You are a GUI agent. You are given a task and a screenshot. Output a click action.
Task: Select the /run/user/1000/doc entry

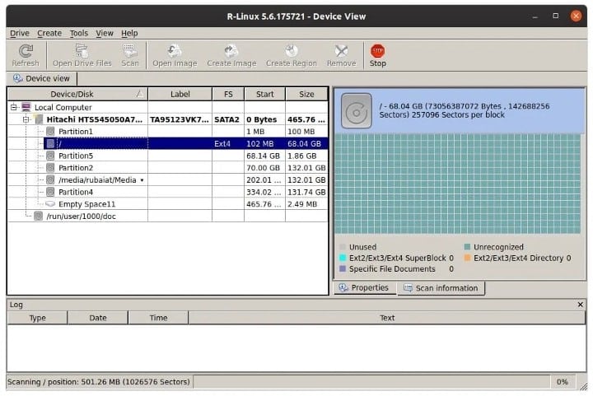(x=81, y=217)
